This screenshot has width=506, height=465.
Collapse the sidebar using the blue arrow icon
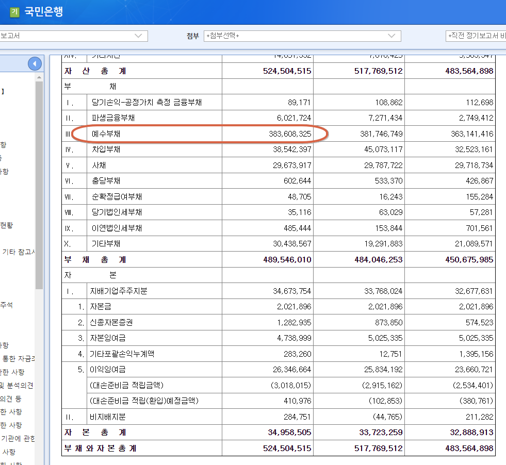coord(34,63)
